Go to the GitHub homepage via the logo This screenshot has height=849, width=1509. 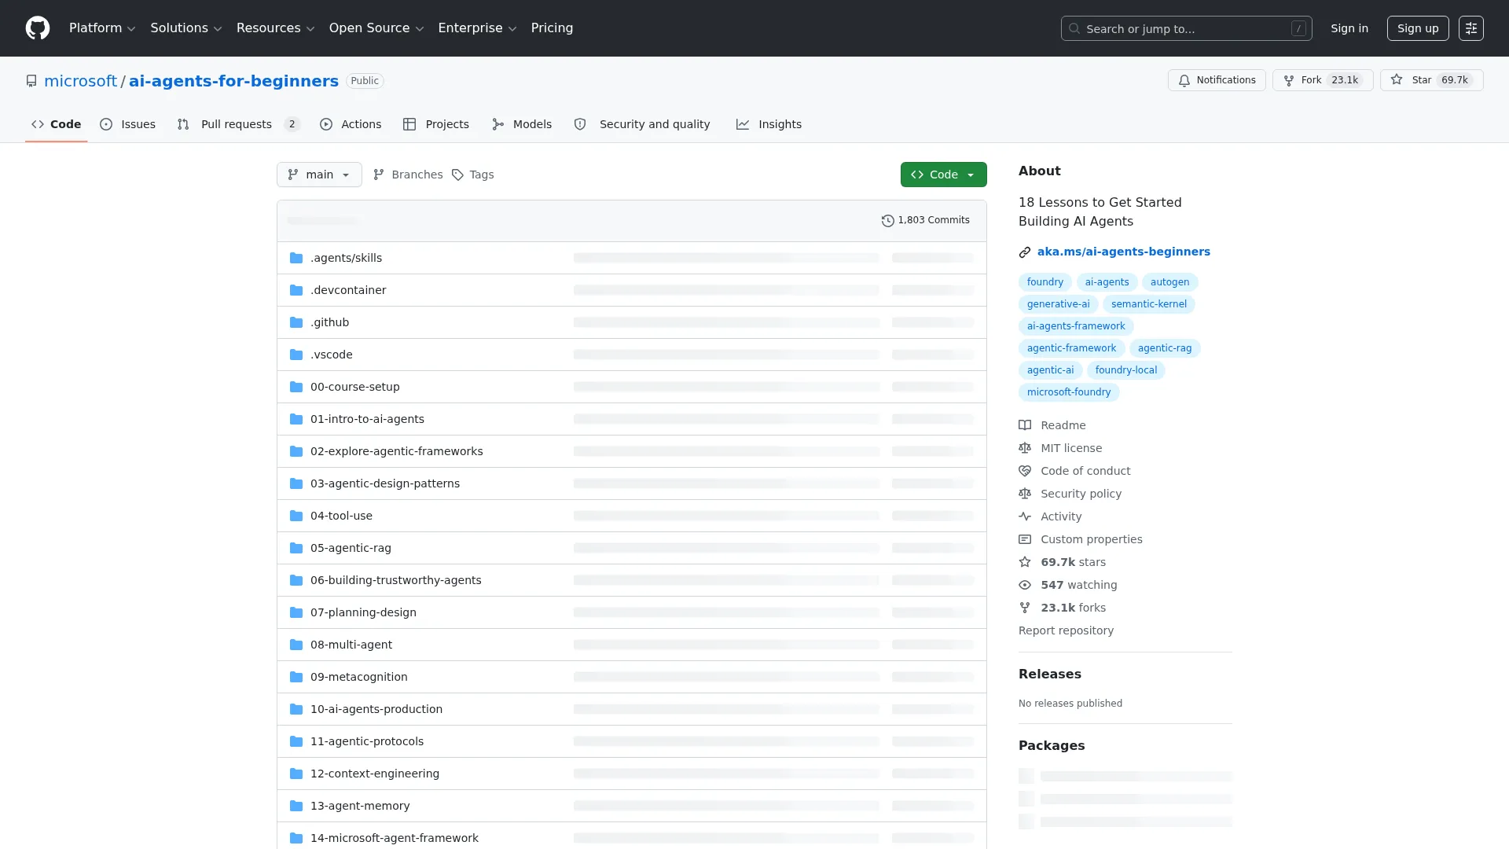point(38,28)
